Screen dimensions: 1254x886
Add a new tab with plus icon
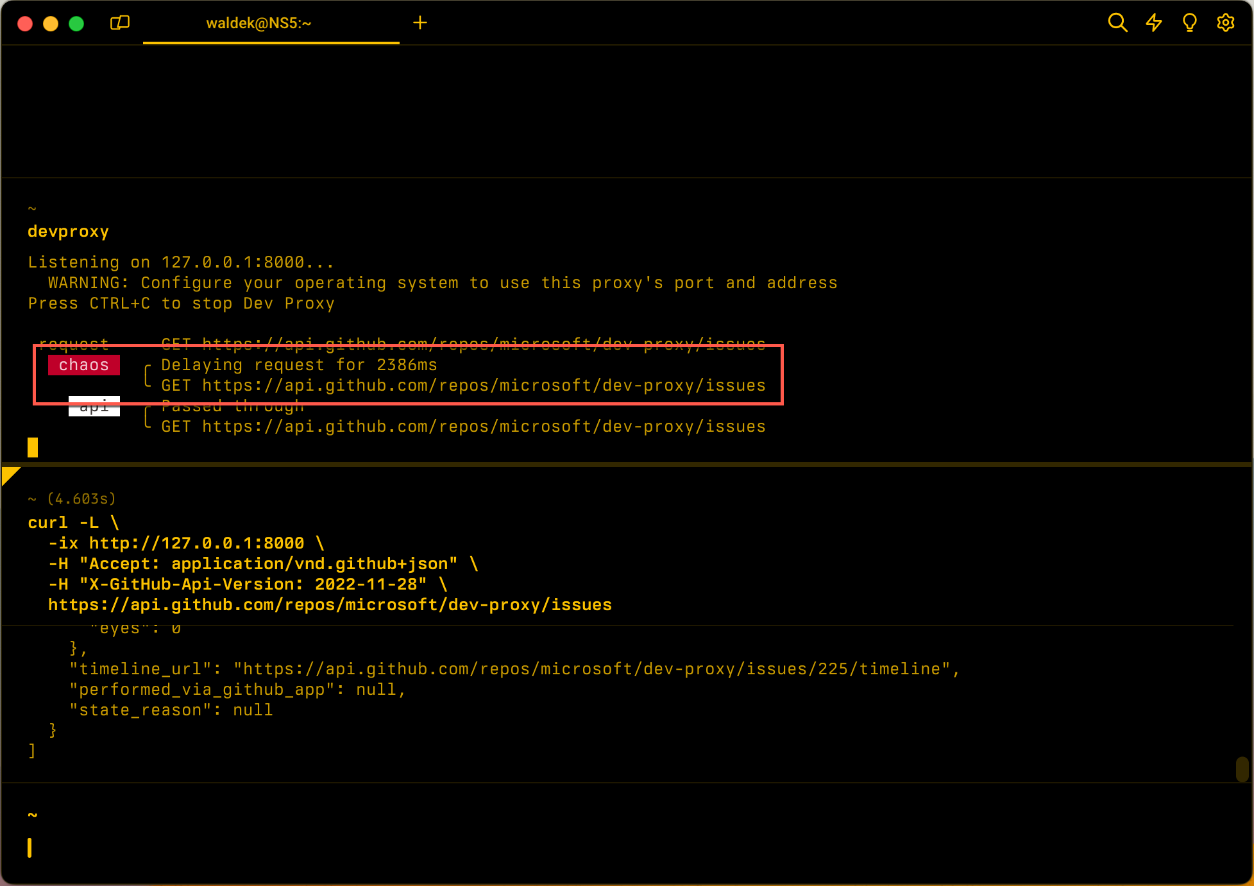coord(420,23)
